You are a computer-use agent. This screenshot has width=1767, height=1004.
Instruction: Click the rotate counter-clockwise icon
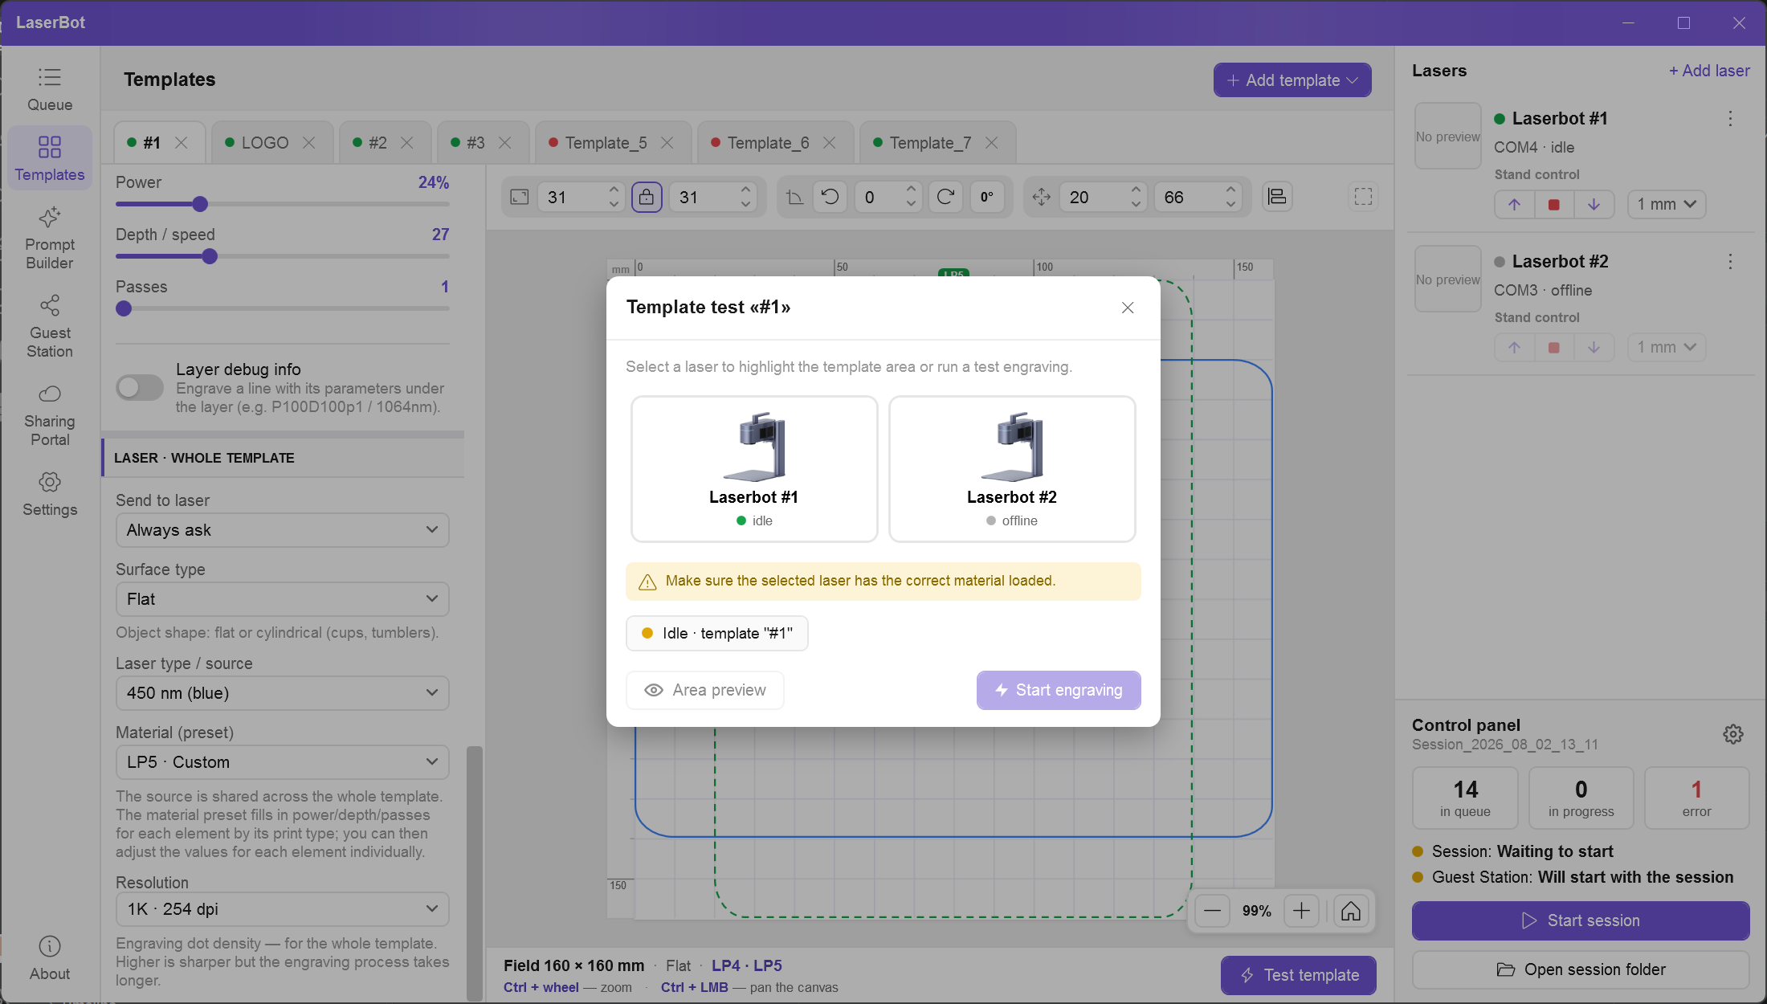[x=830, y=197]
